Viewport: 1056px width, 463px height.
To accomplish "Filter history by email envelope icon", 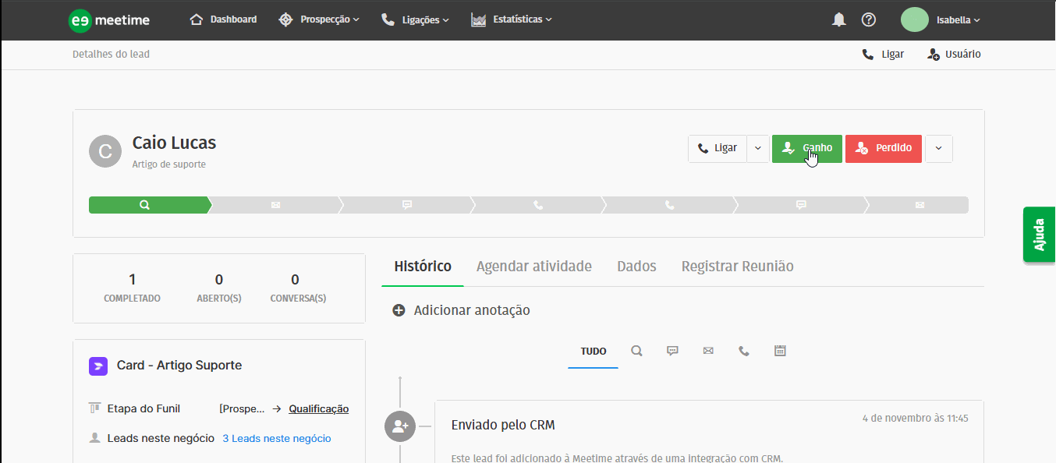I will (708, 352).
